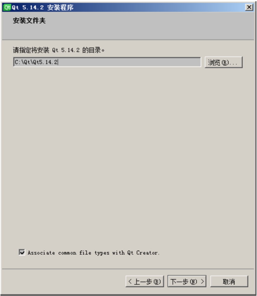This screenshot has width=257, height=296.
Task: Click the X icon at title bar corner
Action: [249, 7]
